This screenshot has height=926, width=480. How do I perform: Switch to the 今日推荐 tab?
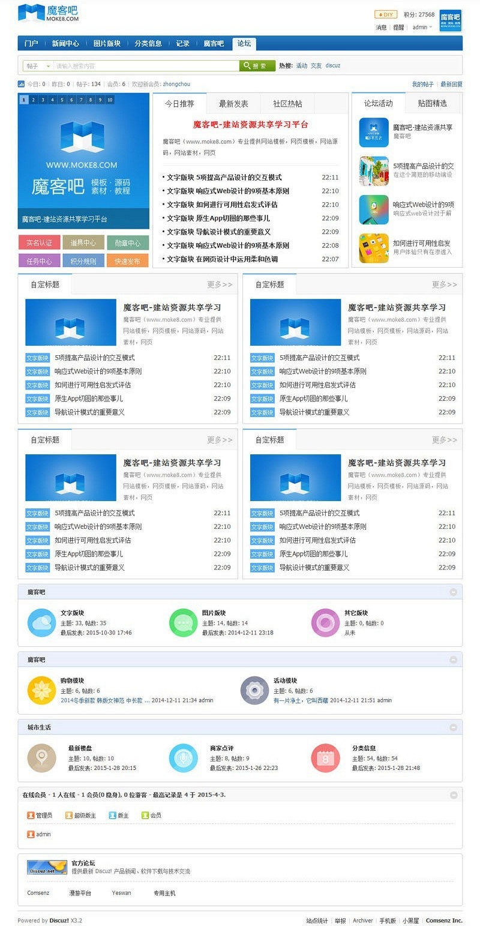pos(180,103)
